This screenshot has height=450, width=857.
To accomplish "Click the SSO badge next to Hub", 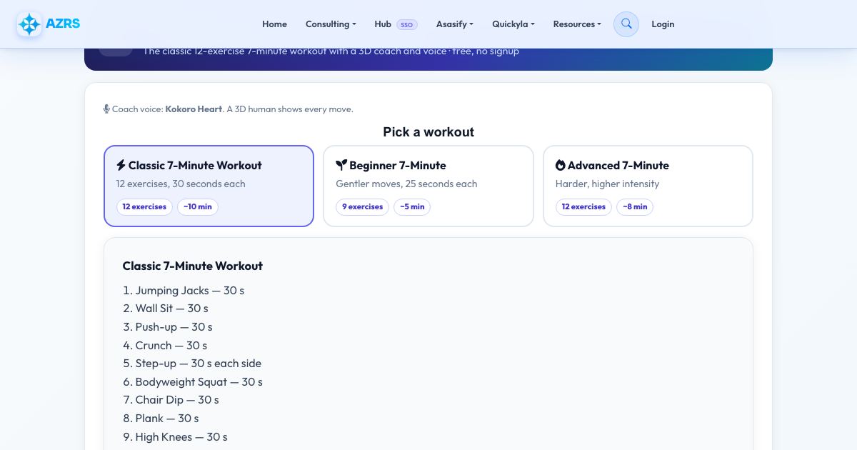I will [x=406, y=24].
